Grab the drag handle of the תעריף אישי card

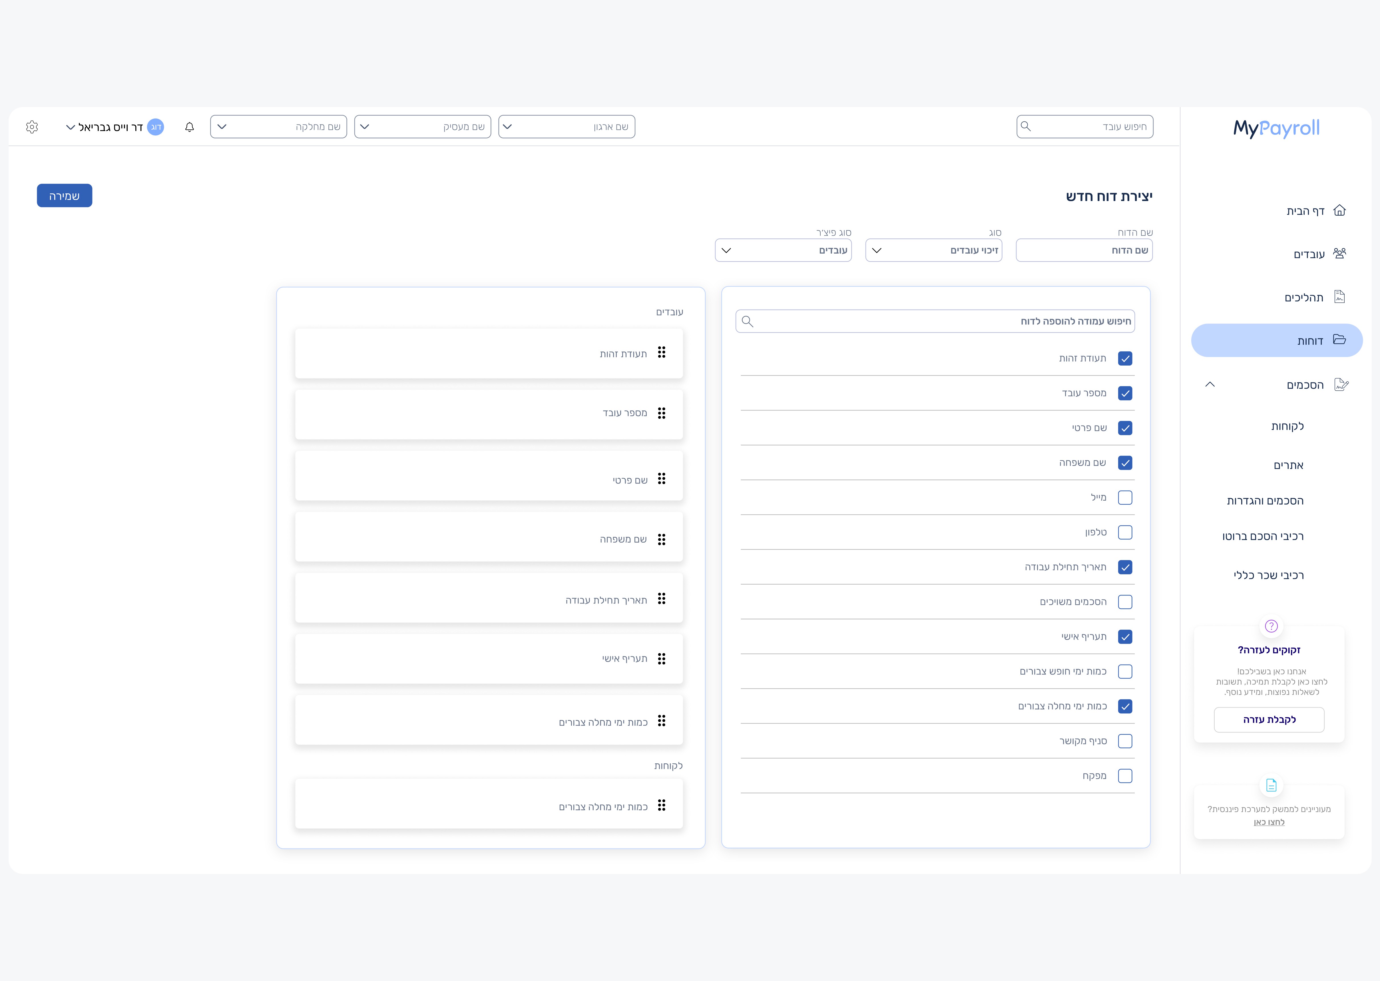(x=662, y=659)
